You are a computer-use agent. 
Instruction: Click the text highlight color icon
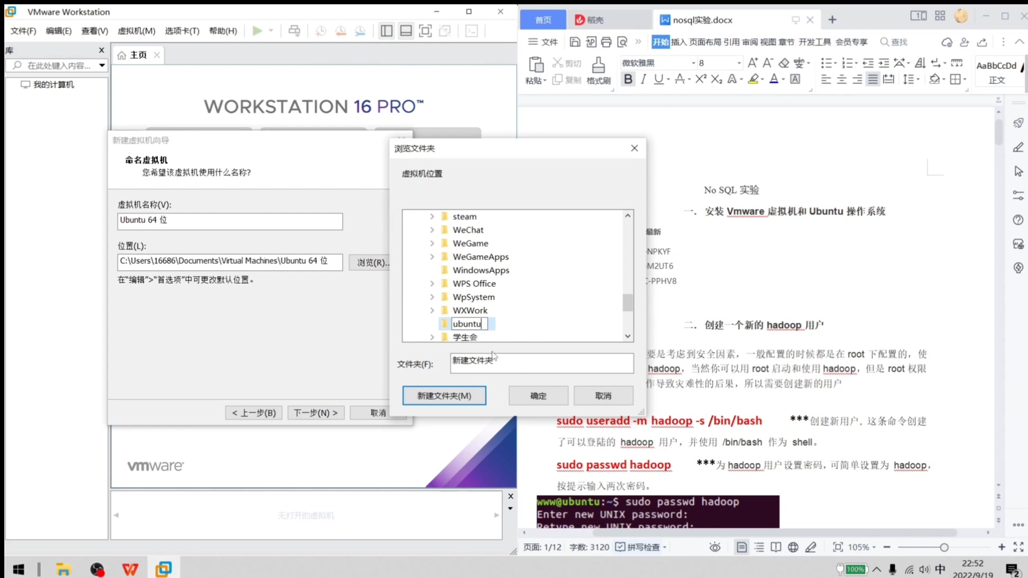tap(753, 79)
